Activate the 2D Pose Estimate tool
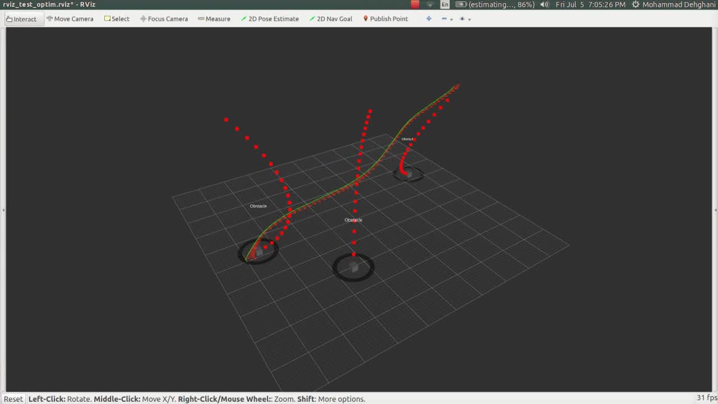The image size is (718, 404). coord(269,19)
